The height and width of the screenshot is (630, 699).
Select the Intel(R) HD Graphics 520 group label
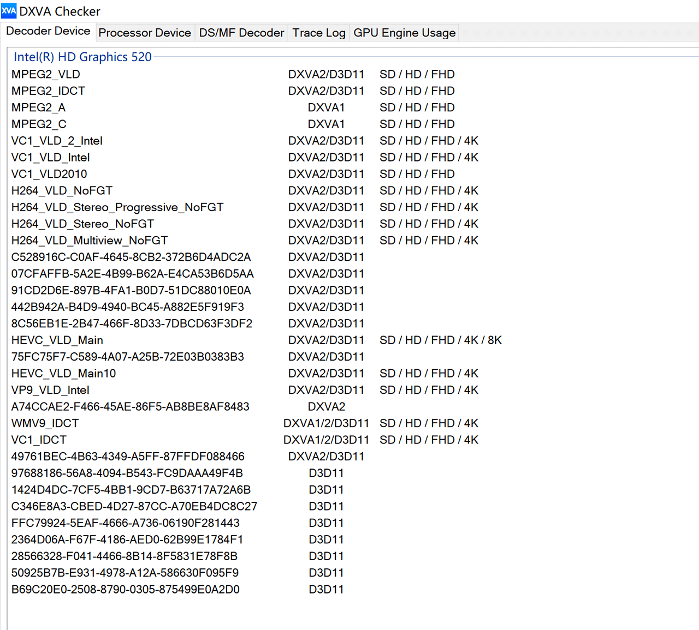pyautogui.click(x=82, y=57)
